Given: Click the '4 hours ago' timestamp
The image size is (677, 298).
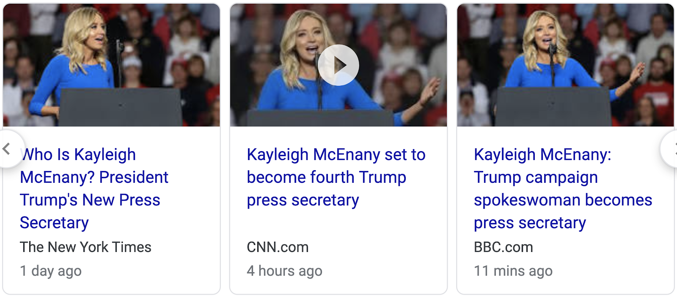Looking at the screenshot, I should tap(284, 271).
